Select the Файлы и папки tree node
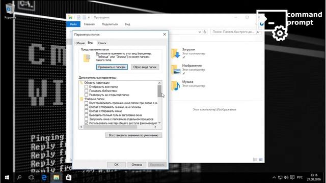Screen dimensions: 326x183 (x=94, y=99)
